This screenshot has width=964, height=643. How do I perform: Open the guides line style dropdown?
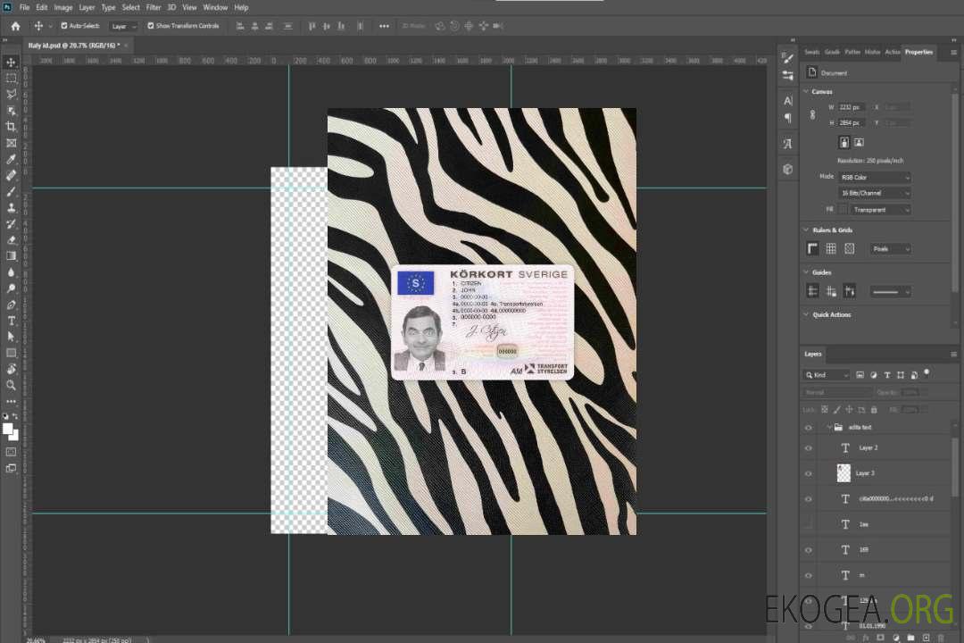pyautogui.click(x=890, y=292)
